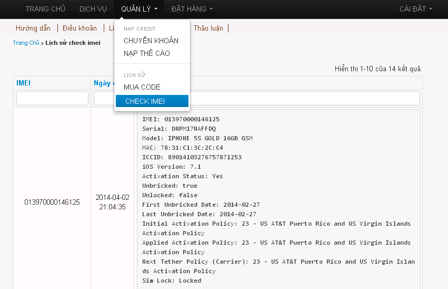Select the Initial Activation Policy line
448x289 pixels.
tap(276, 228)
